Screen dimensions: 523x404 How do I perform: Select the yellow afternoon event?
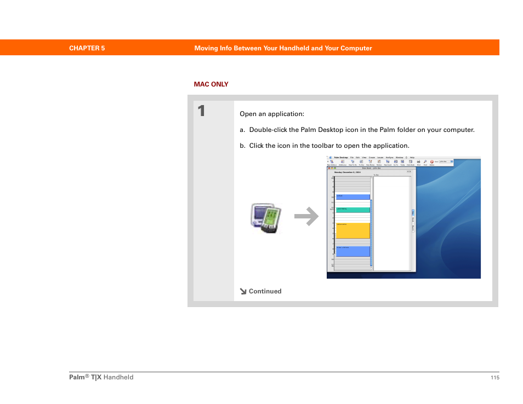click(x=353, y=230)
